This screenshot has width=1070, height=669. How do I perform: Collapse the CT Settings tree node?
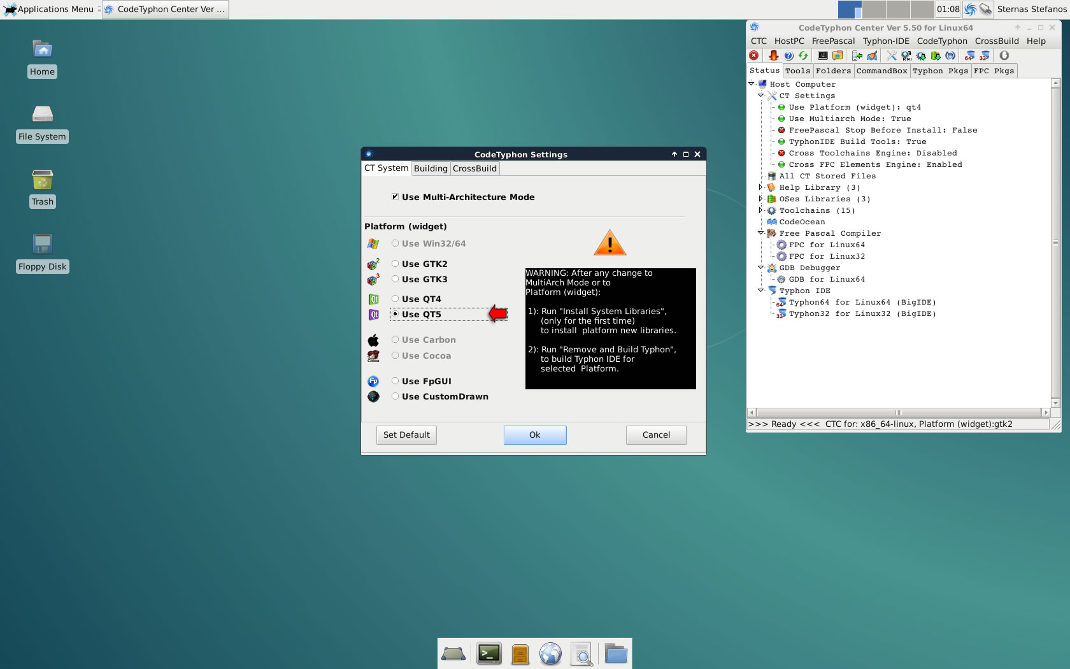click(760, 96)
